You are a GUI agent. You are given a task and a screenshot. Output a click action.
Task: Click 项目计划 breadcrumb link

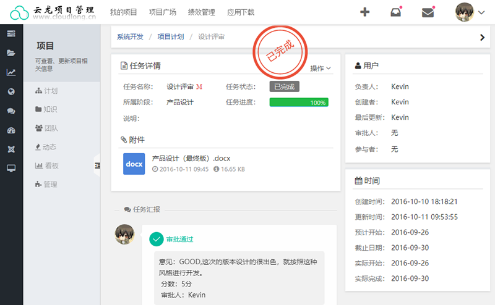171,37
